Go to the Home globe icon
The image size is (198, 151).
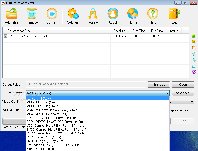133,14
